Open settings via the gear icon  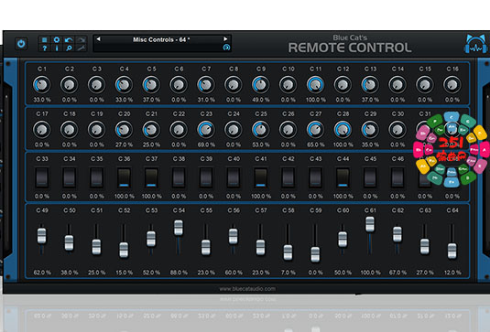(57, 40)
